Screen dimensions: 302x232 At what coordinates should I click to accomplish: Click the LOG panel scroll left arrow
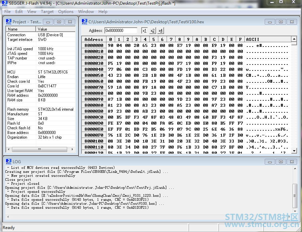click(8, 217)
